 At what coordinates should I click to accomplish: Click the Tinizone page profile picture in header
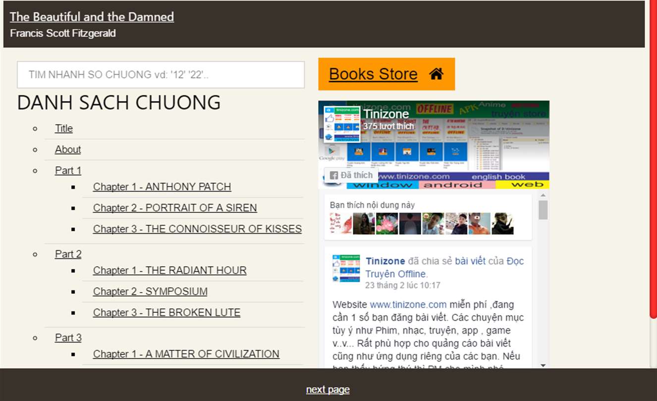coord(342,124)
